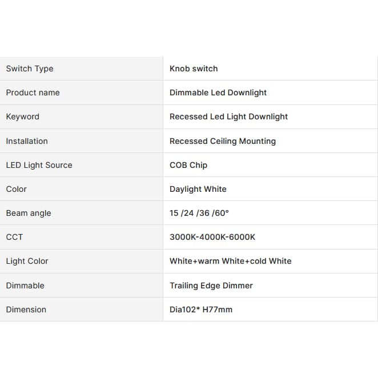
Task: Click White+warm White+cold White text
Action: tap(231, 261)
